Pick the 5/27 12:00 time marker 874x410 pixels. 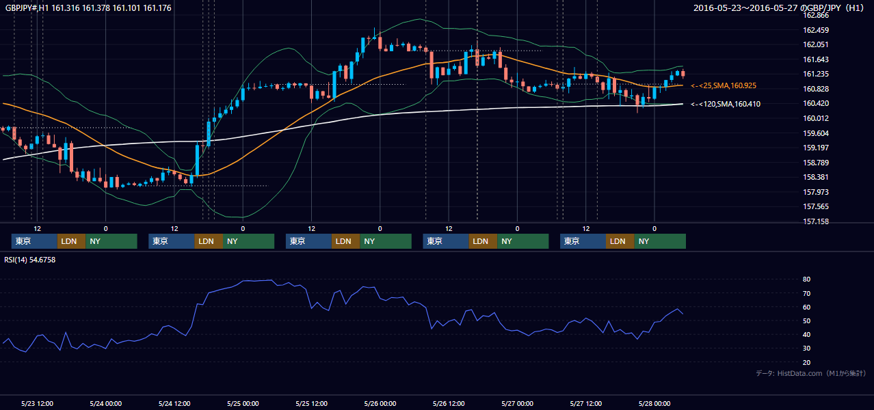point(585,403)
